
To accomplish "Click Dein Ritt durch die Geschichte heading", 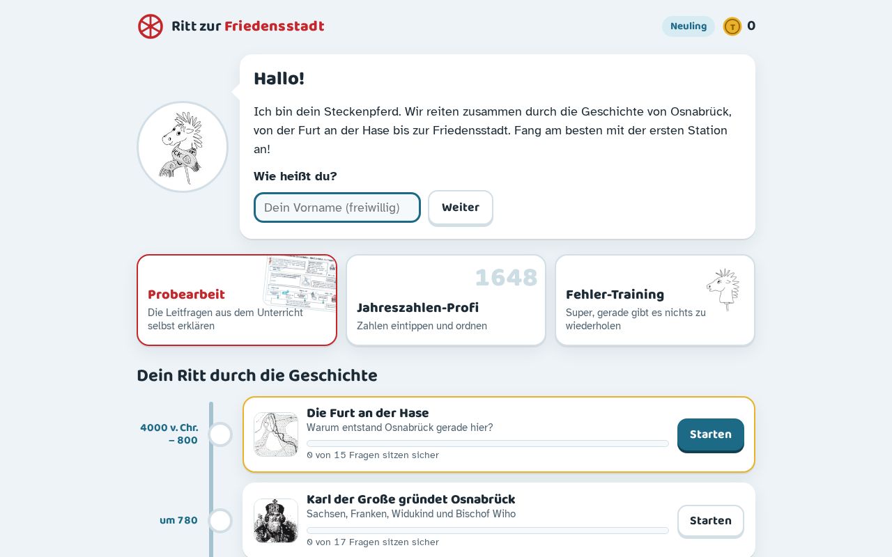I will click(257, 376).
